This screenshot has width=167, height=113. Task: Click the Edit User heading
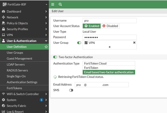click(x=58, y=11)
